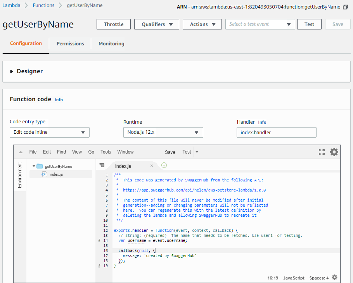Open the Actions dropdown
The height and width of the screenshot is (283, 353).
pos(202,24)
